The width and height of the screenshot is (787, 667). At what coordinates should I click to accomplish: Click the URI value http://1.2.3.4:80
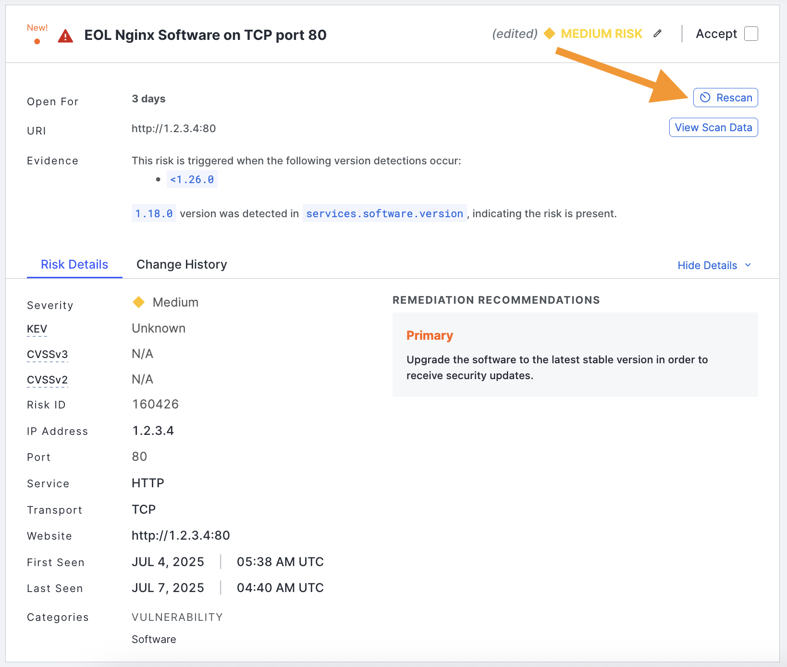pos(174,128)
